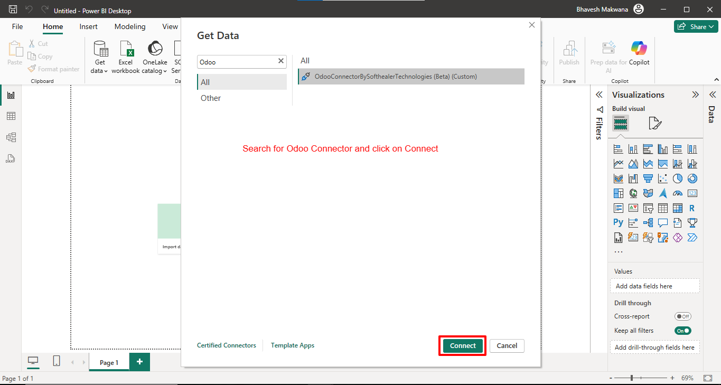Open Prep data for AI

click(608, 57)
